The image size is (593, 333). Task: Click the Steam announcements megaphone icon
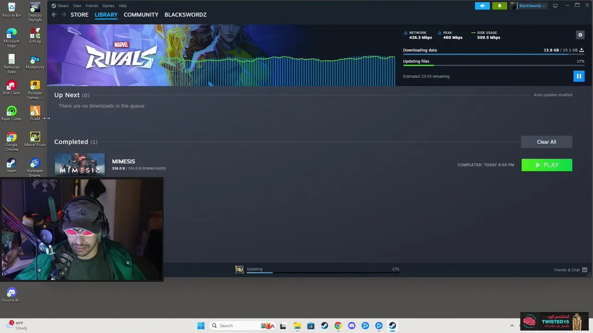pos(482,6)
